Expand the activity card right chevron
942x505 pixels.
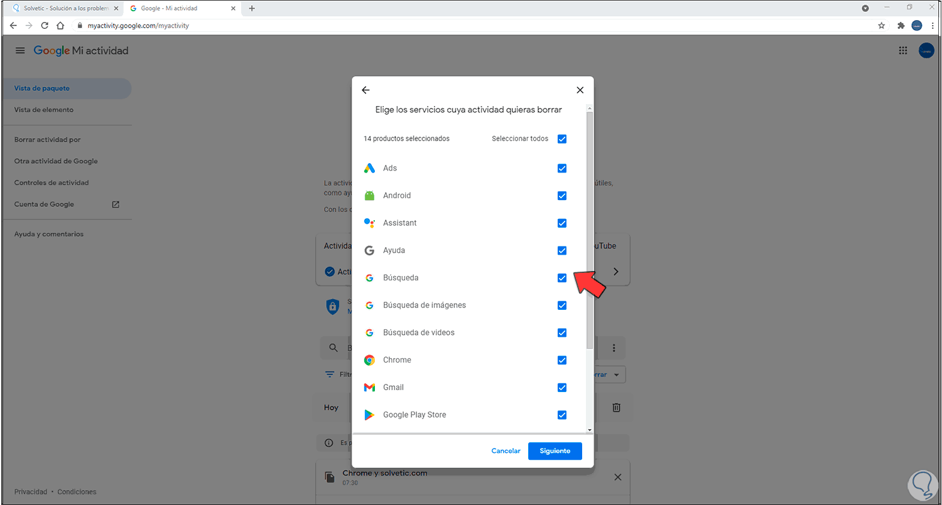[x=616, y=272]
